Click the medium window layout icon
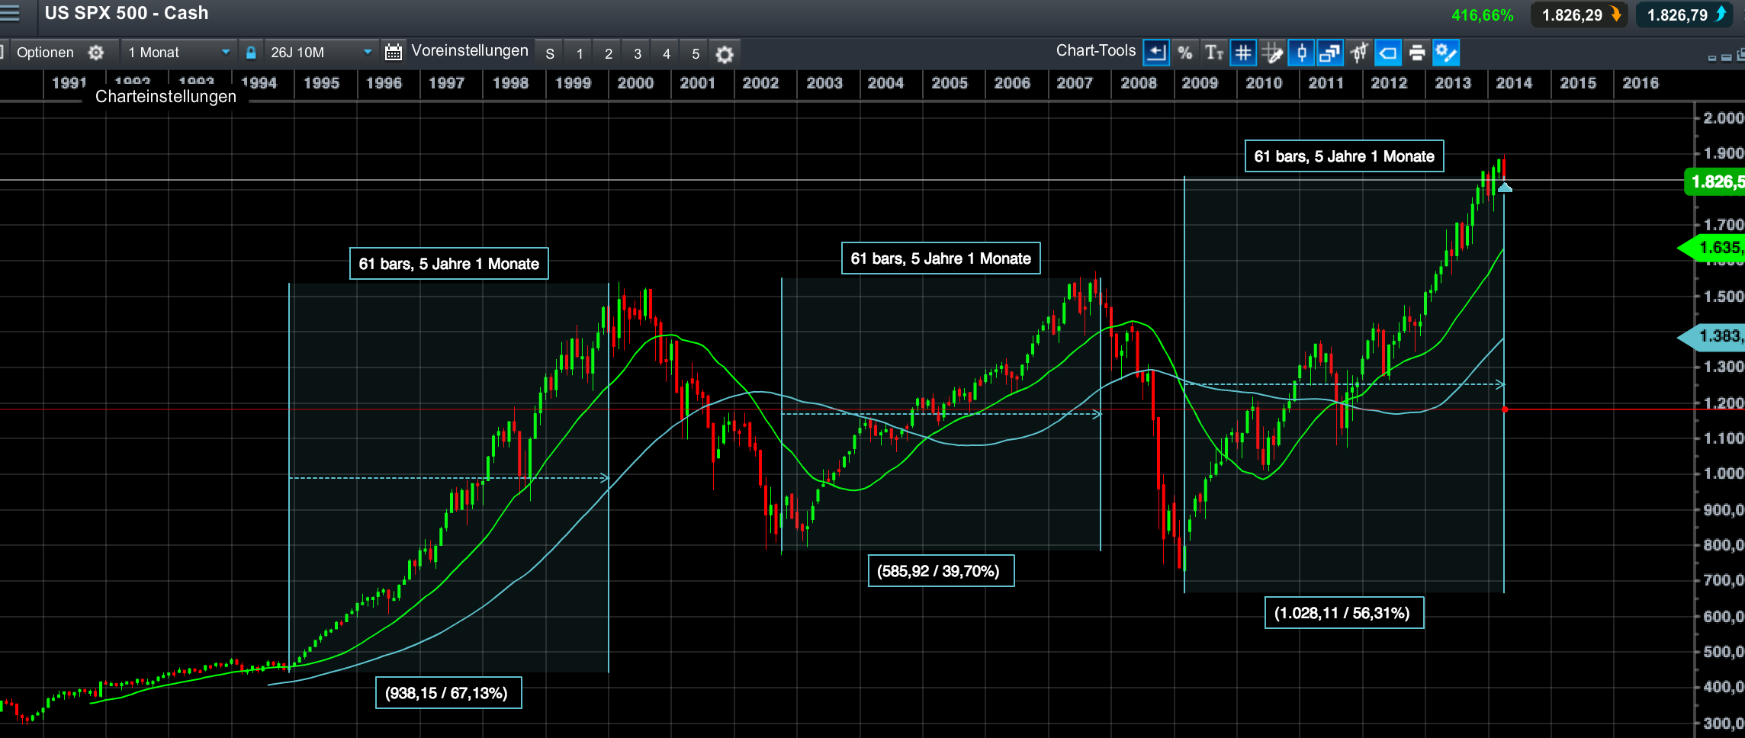 tap(1726, 57)
